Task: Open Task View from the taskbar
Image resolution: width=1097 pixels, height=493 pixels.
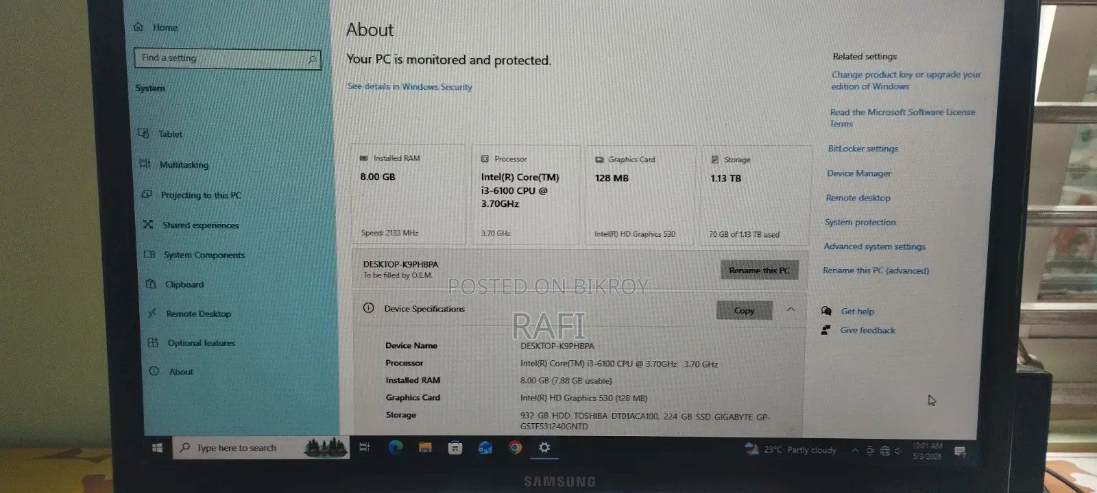Action: pos(364,448)
